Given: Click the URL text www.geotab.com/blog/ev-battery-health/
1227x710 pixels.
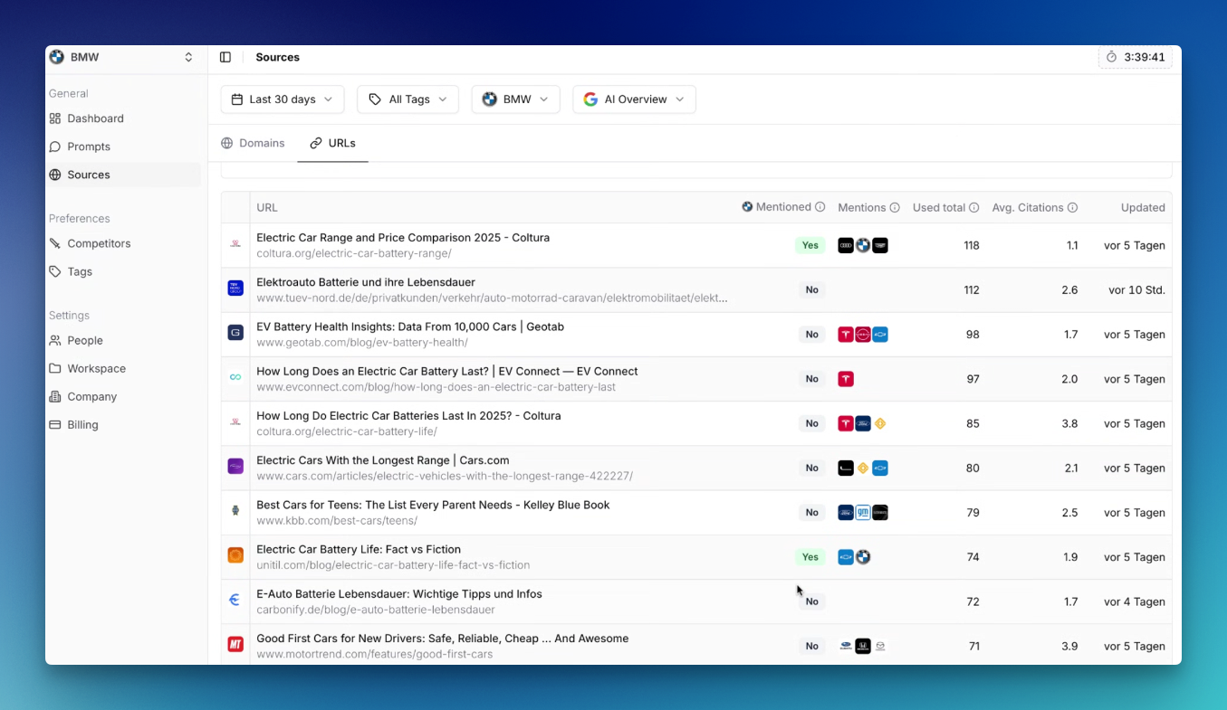Looking at the screenshot, I should 362,343.
